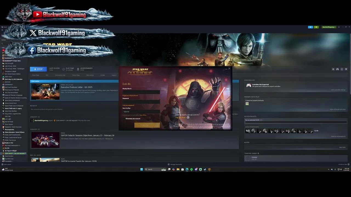Image resolution: width=351 pixels, height=197 pixels.
Task: Add the game to favorites with the heart icon
Action: 346,69
